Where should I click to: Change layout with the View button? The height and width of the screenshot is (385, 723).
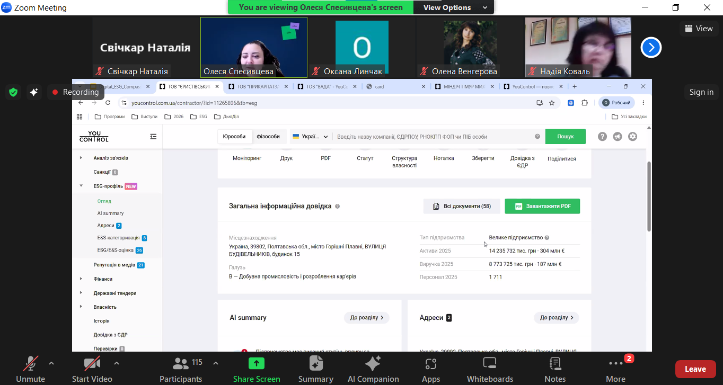coord(699,29)
